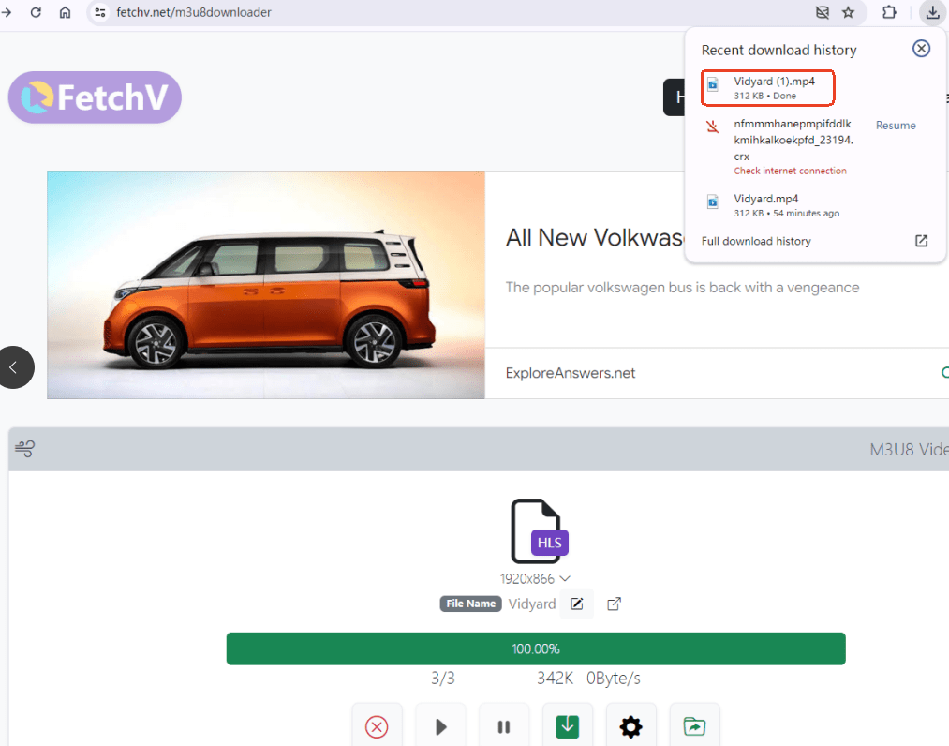Expand the 1920x866 resolution dropdown
Image resolution: width=949 pixels, height=746 pixels.
pos(535,579)
